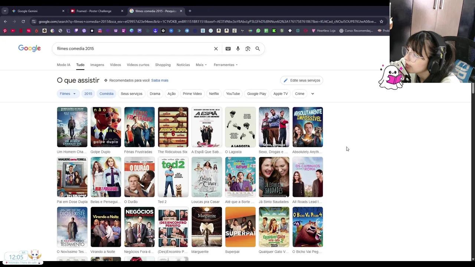Open the Superpai movie poster
The width and height of the screenshot is (475, 267).
[x=240, y=227]
